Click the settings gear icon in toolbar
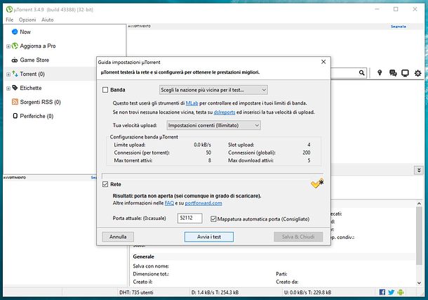428x300 pixels. point(417,73)
